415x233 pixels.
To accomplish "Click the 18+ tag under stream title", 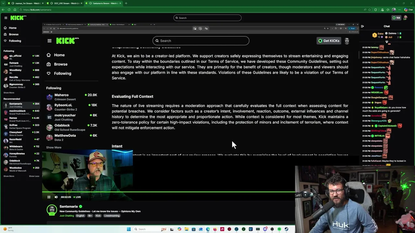I will pyautogui.click(x=90, y=216).
